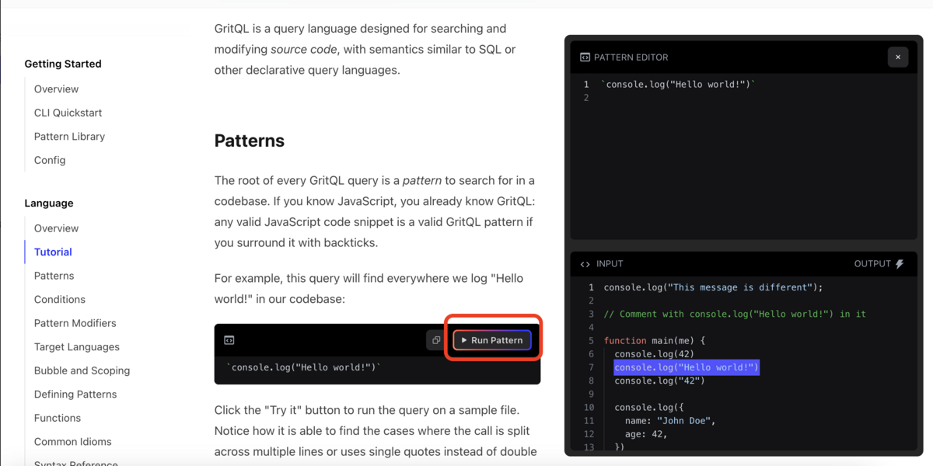Copy the code snippet with copy icon
The width and height of the screenshot is (933, 466).
(436, 340)
